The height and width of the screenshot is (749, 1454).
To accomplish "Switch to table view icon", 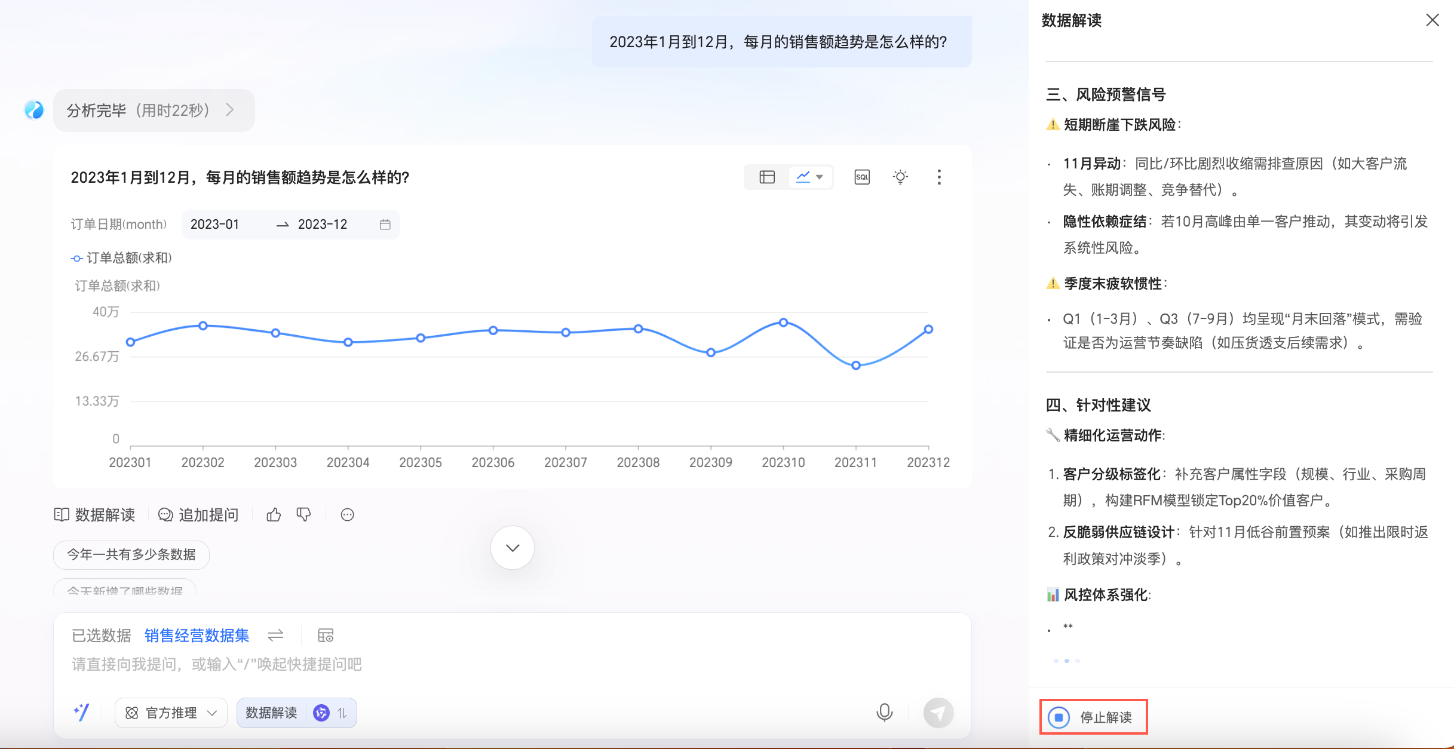I will click(x=767, y=177).
